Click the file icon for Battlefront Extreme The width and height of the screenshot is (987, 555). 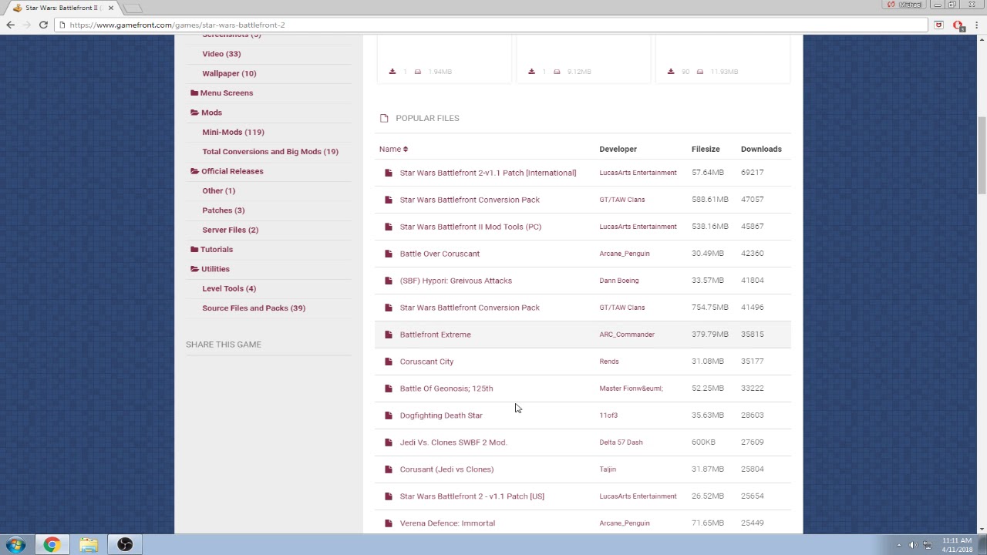coord(389,335)
